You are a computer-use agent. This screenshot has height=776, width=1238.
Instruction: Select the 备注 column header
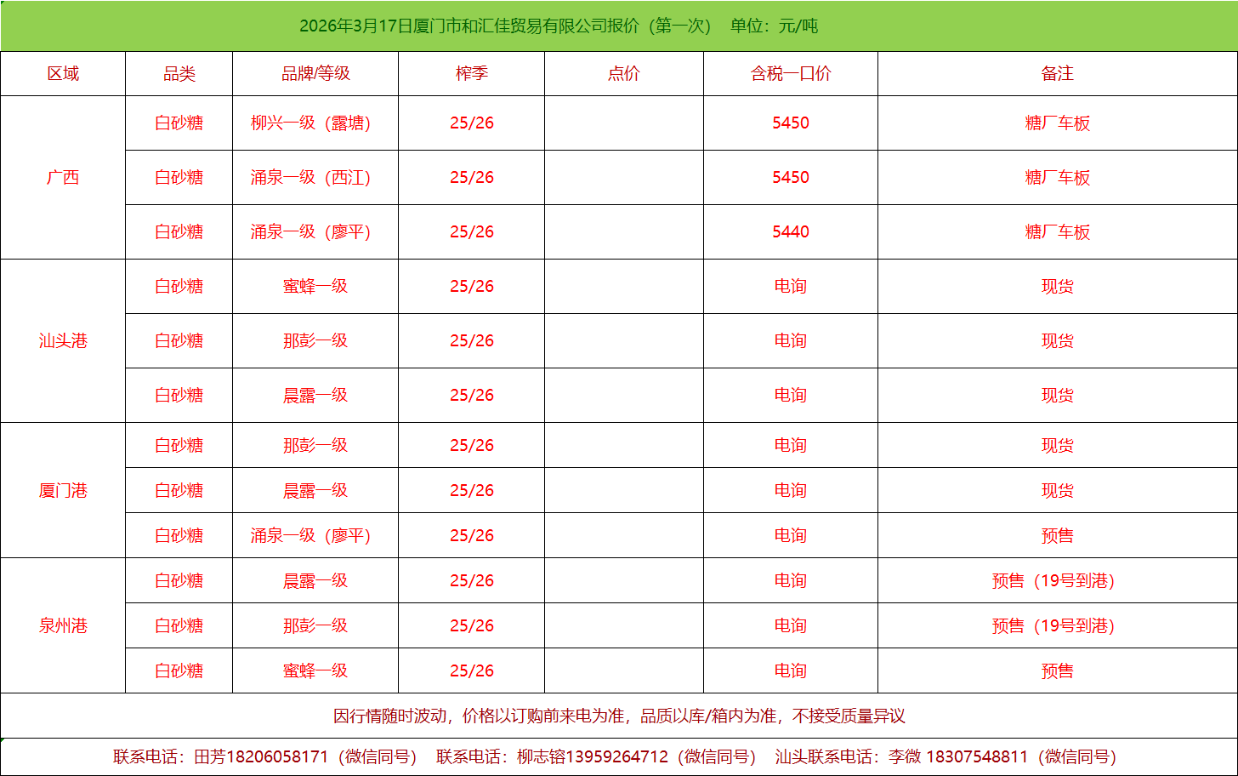[x=1057, y=74]
